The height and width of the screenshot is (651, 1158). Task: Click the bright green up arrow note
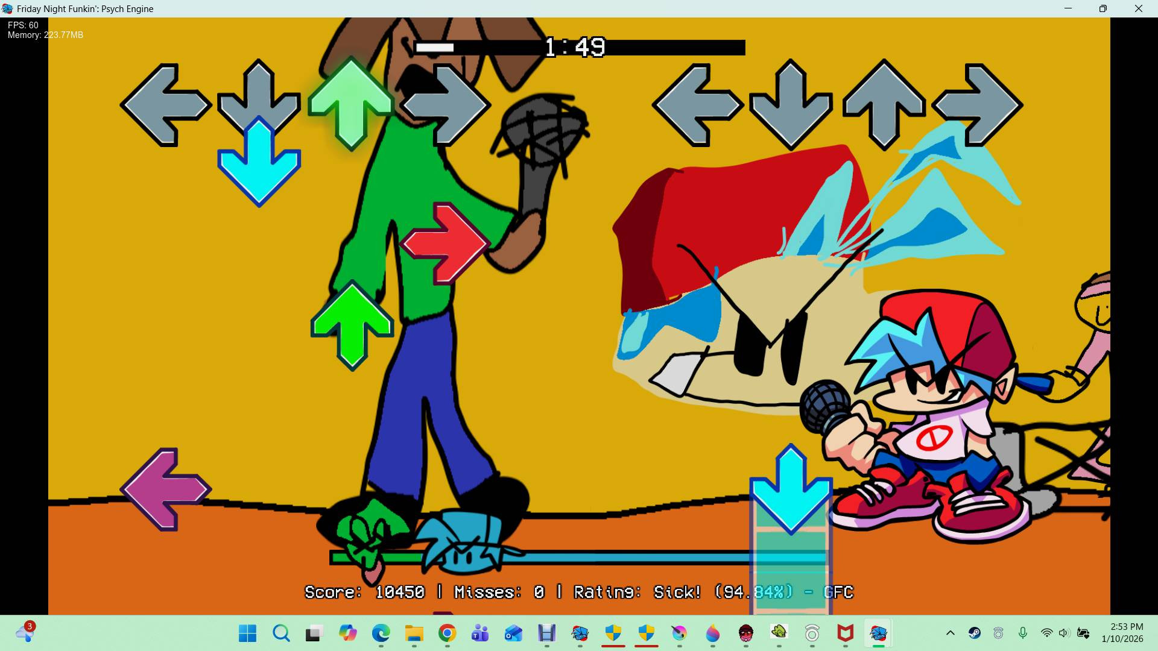[352, 325]
